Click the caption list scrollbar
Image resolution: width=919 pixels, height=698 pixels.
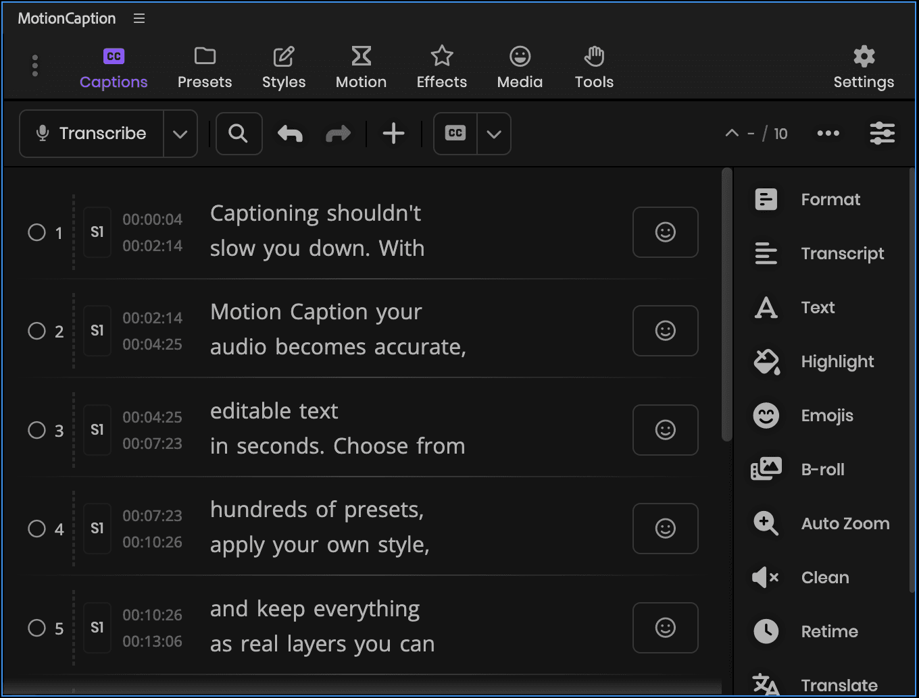click(x=727, y=305)
